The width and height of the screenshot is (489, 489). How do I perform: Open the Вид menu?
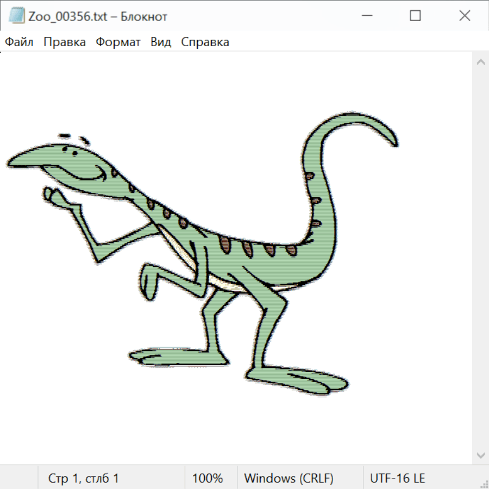click(161, 42)
